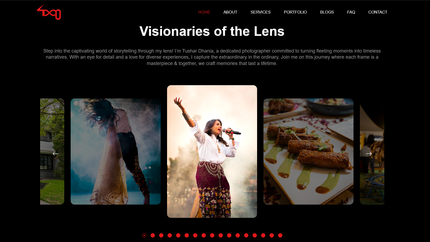
Task: Open the SERVICES nav link
Action: click(x=261, y=12)
